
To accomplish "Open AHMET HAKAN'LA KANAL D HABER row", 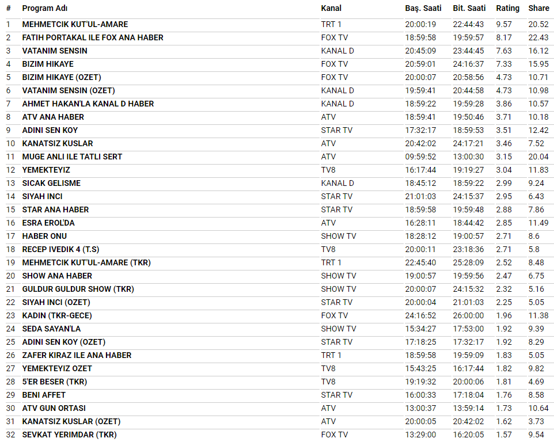I will 88,104.
